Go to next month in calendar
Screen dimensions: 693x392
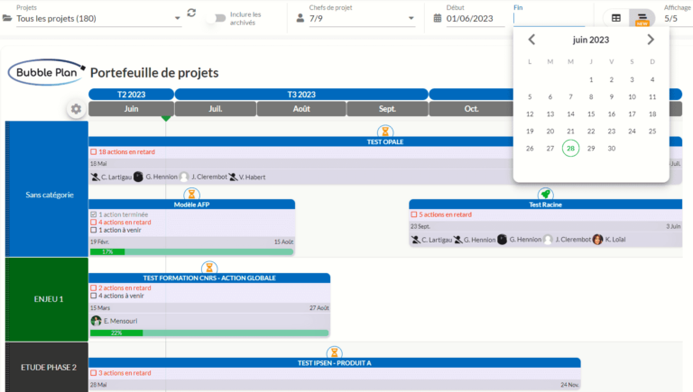[x=650, y=40]
